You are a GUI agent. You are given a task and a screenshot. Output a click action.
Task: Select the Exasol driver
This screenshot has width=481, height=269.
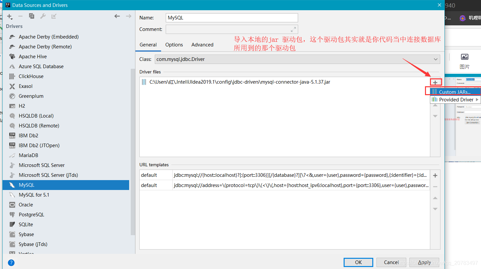(66, 86)
